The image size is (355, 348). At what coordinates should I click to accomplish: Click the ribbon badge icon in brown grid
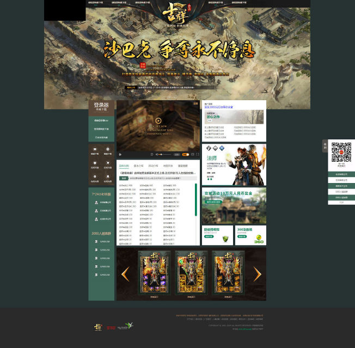tap(108, 176)
